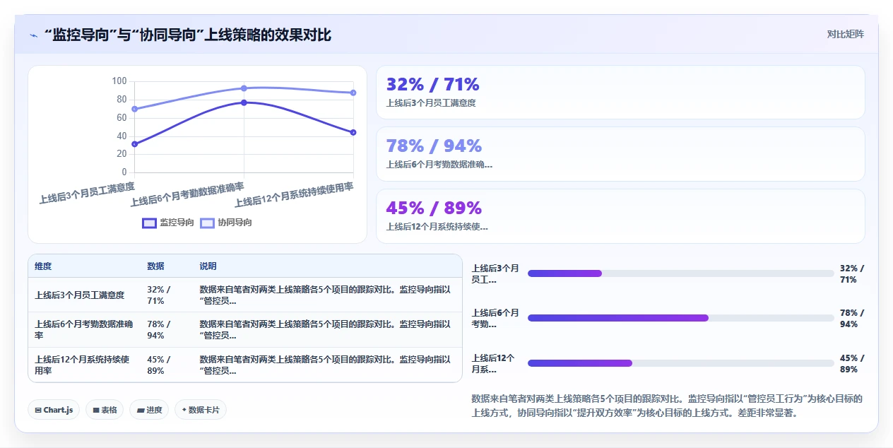Click table cell 上线后12个月系统持续使用率
This screenshot has height=448, width=893.
tap(84, 365)
